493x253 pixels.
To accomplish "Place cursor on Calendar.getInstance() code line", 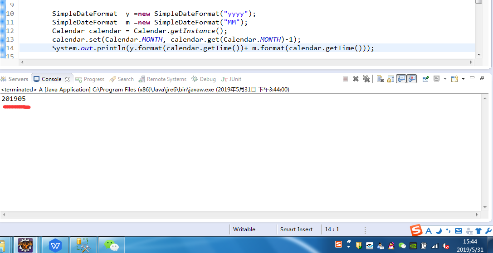I will (140, 31).
